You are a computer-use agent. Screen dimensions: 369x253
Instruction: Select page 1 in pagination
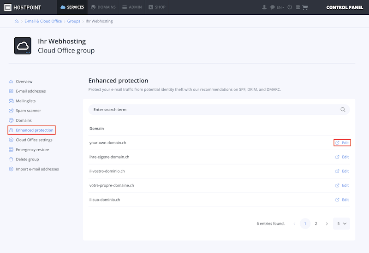point(305,224)
